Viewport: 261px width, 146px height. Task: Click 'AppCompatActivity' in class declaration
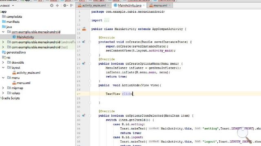click(x=168, y=29)
